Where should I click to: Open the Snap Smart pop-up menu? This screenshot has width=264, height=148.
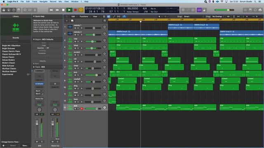193,16
